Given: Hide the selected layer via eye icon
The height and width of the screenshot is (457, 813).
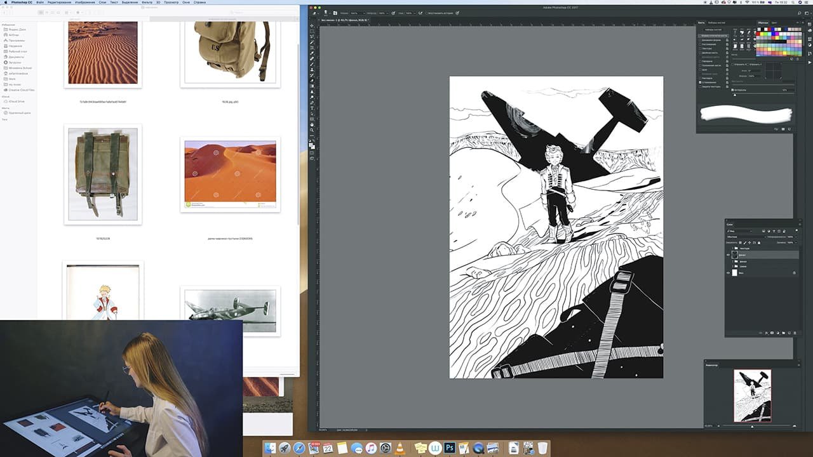Looking at the screenshot, I should (729, 255).
